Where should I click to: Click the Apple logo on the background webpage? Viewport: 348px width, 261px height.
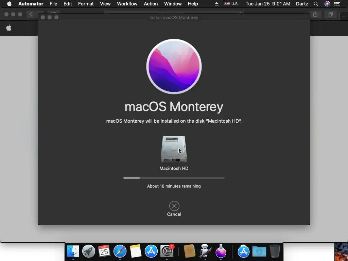[x=9, y=28]
